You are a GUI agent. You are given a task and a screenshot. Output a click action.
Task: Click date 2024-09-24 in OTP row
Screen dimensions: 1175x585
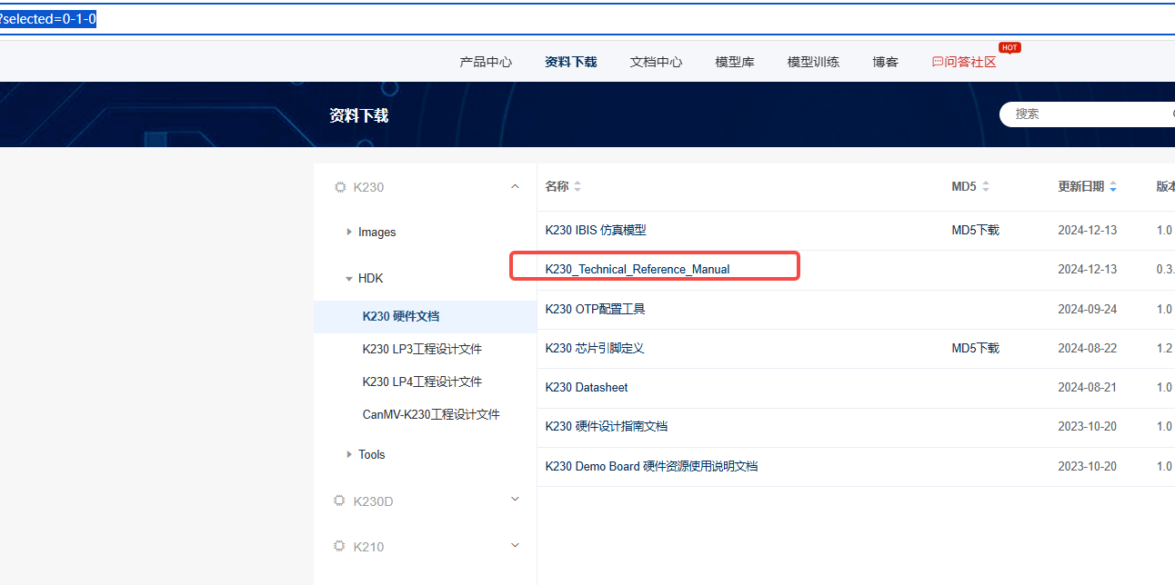[1087, 309]
